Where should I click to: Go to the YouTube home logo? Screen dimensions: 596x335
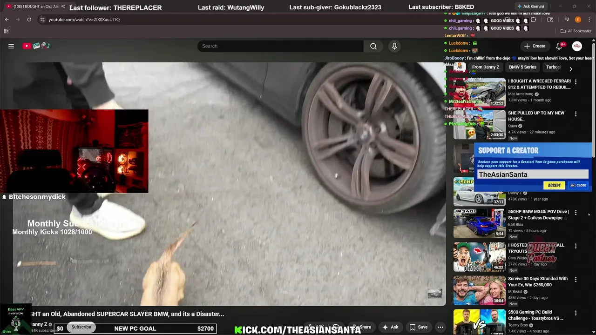click(36, 46)
